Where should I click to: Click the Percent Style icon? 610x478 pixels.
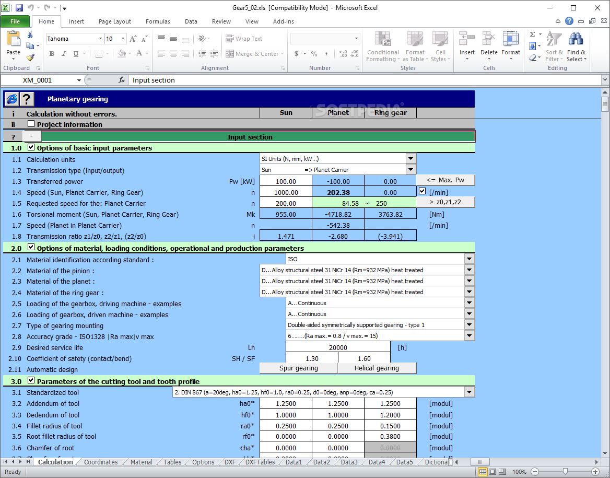click(314, 54)
